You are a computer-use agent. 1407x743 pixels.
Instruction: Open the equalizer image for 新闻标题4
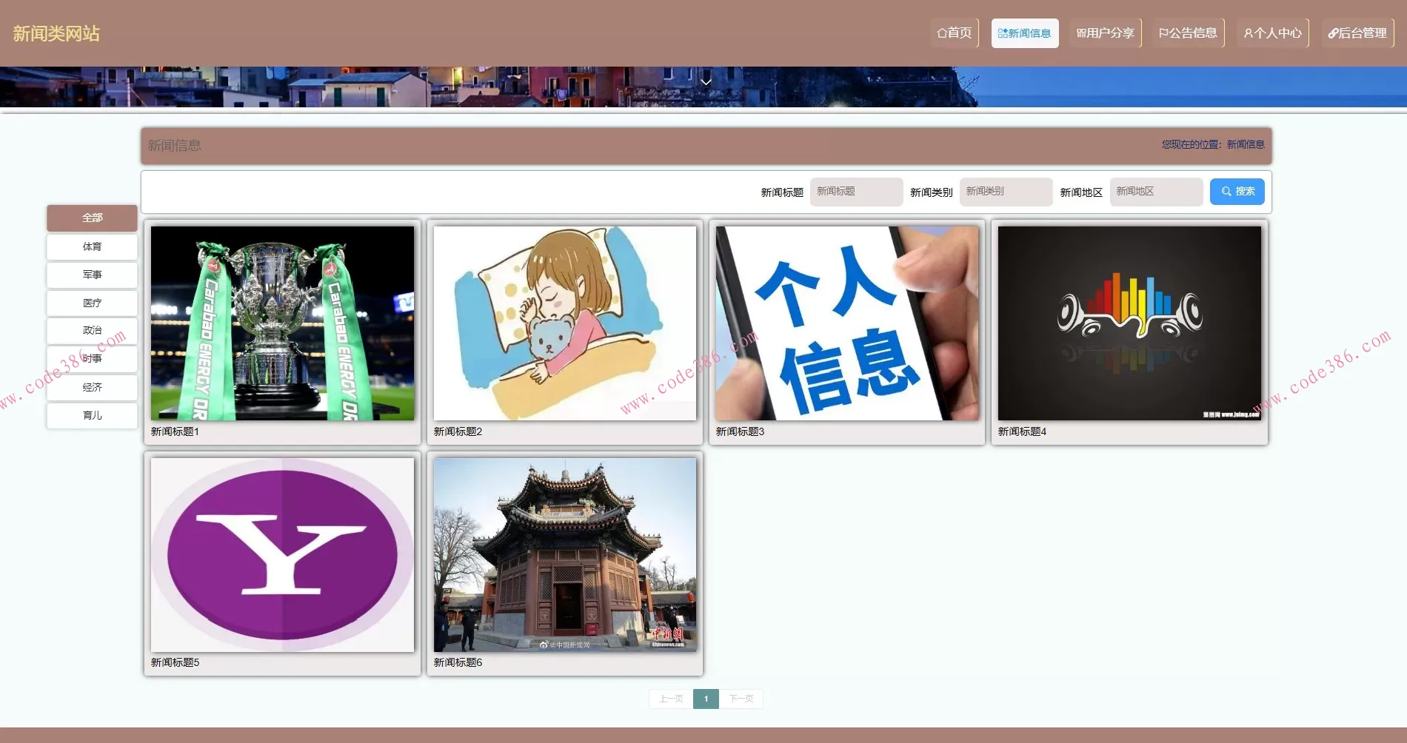point(1129,323)
